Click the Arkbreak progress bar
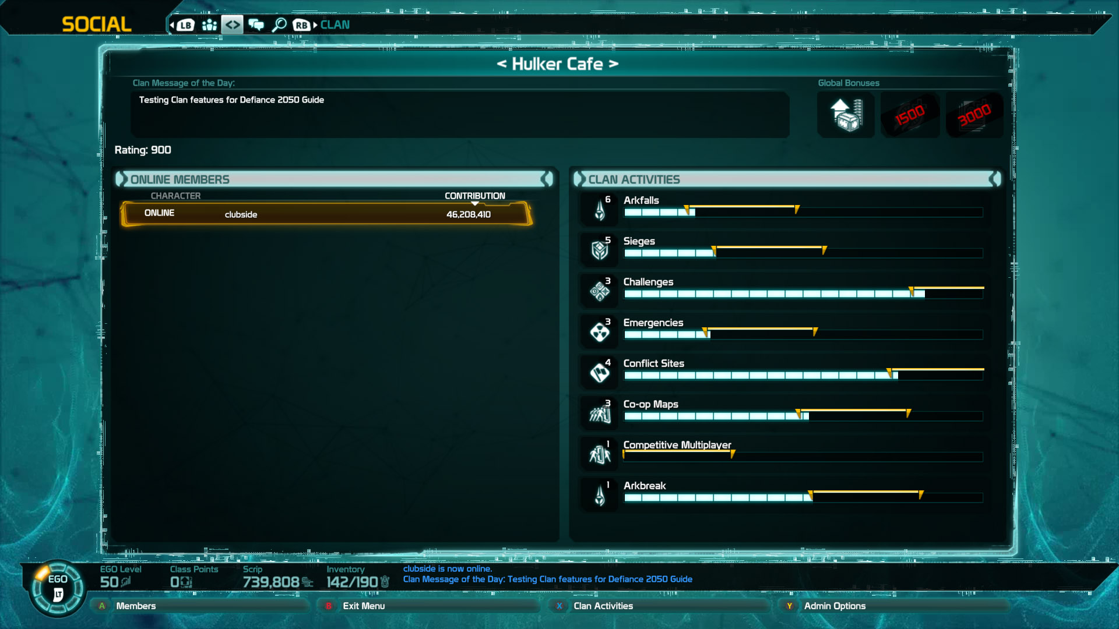This screenshot has height=629, width=1119. click(x=804, y=498)
